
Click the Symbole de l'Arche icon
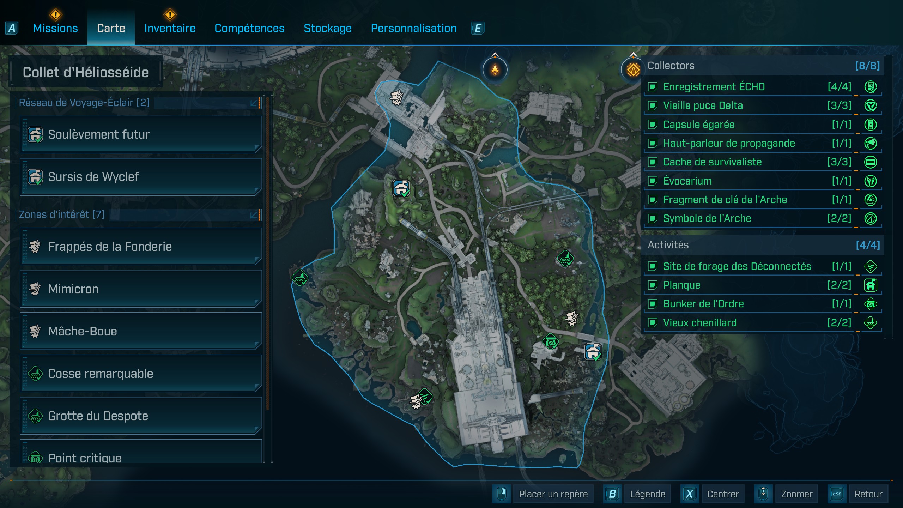tap(871, 218)
